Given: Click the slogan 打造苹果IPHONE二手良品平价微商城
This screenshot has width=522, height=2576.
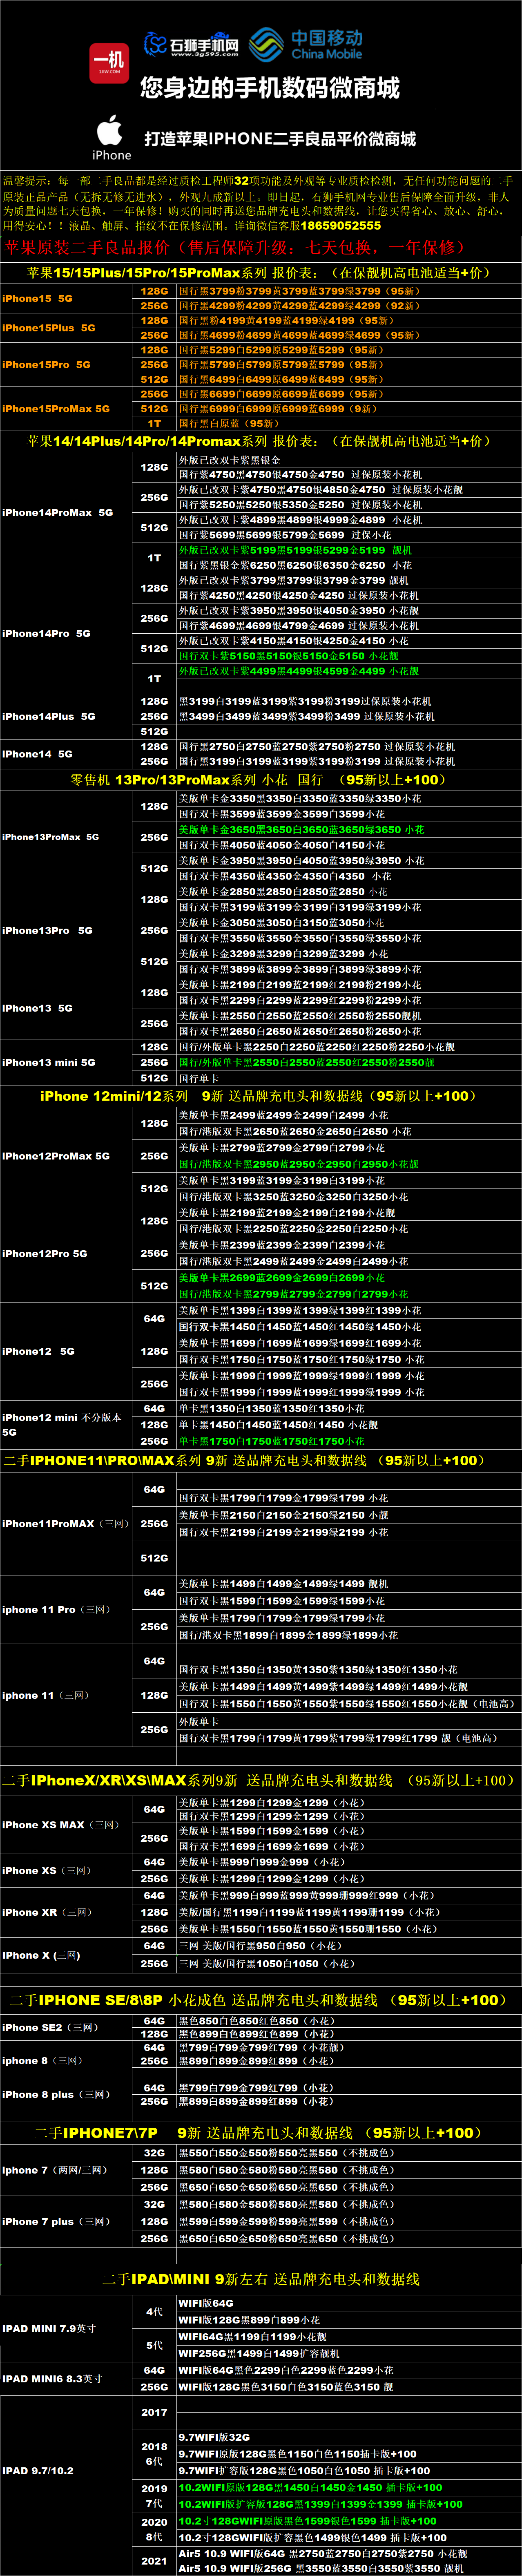Looking at the screenshot, I should pyautogui.click(x=280, y=139).
